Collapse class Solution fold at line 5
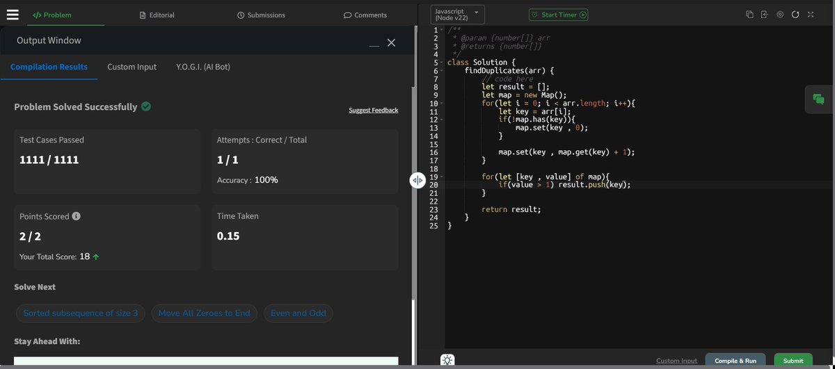The height and width of the screenshot is (369, 835). tap(442, 63)
